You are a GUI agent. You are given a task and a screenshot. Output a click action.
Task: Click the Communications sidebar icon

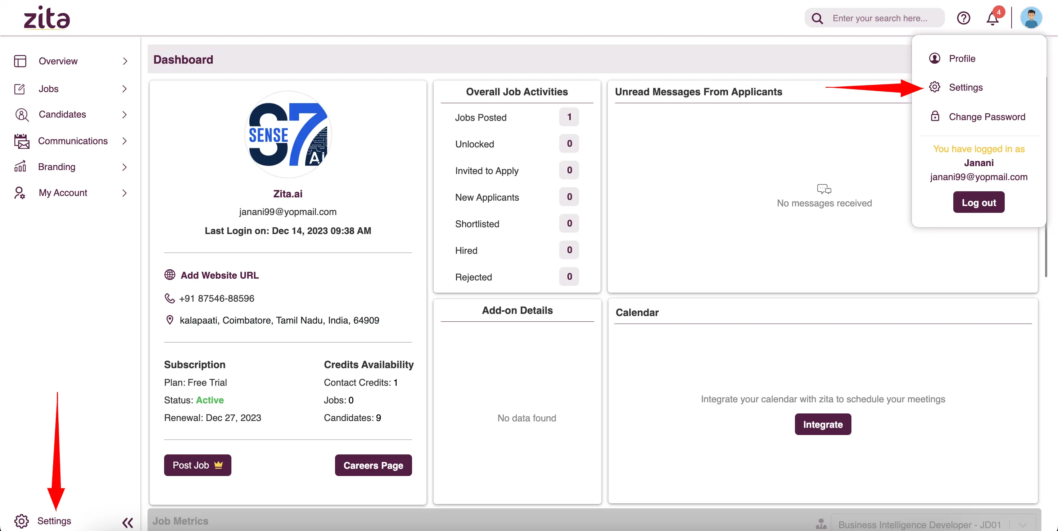[x=22, y=141]
